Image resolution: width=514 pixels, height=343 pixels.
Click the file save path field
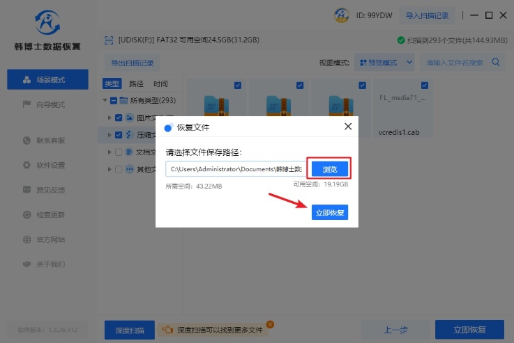click(x=235, y=169)
